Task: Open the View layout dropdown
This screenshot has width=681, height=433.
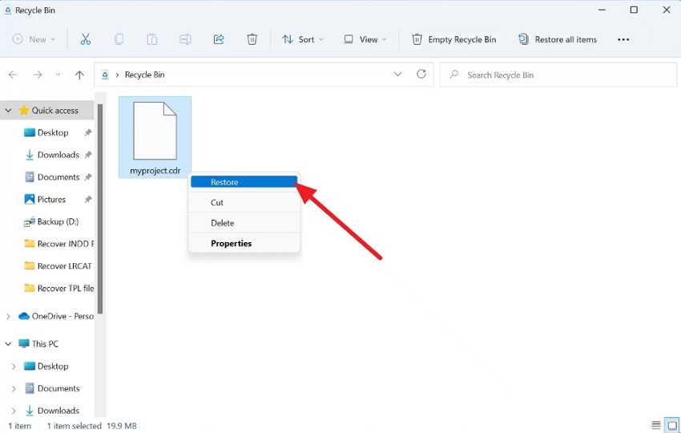Action: (x=365, y=39)
